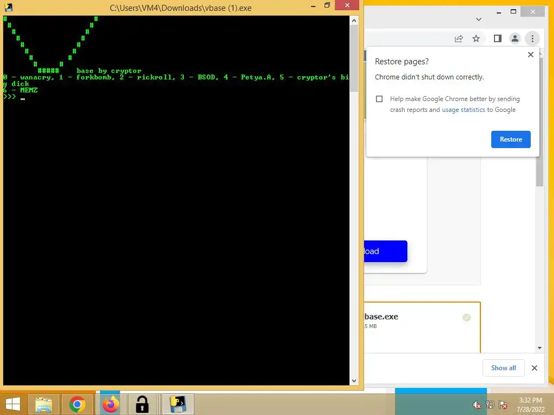Open the network tray icon
Screen dimensions: 554x415
pyautogui.click(x=490, y=405)
